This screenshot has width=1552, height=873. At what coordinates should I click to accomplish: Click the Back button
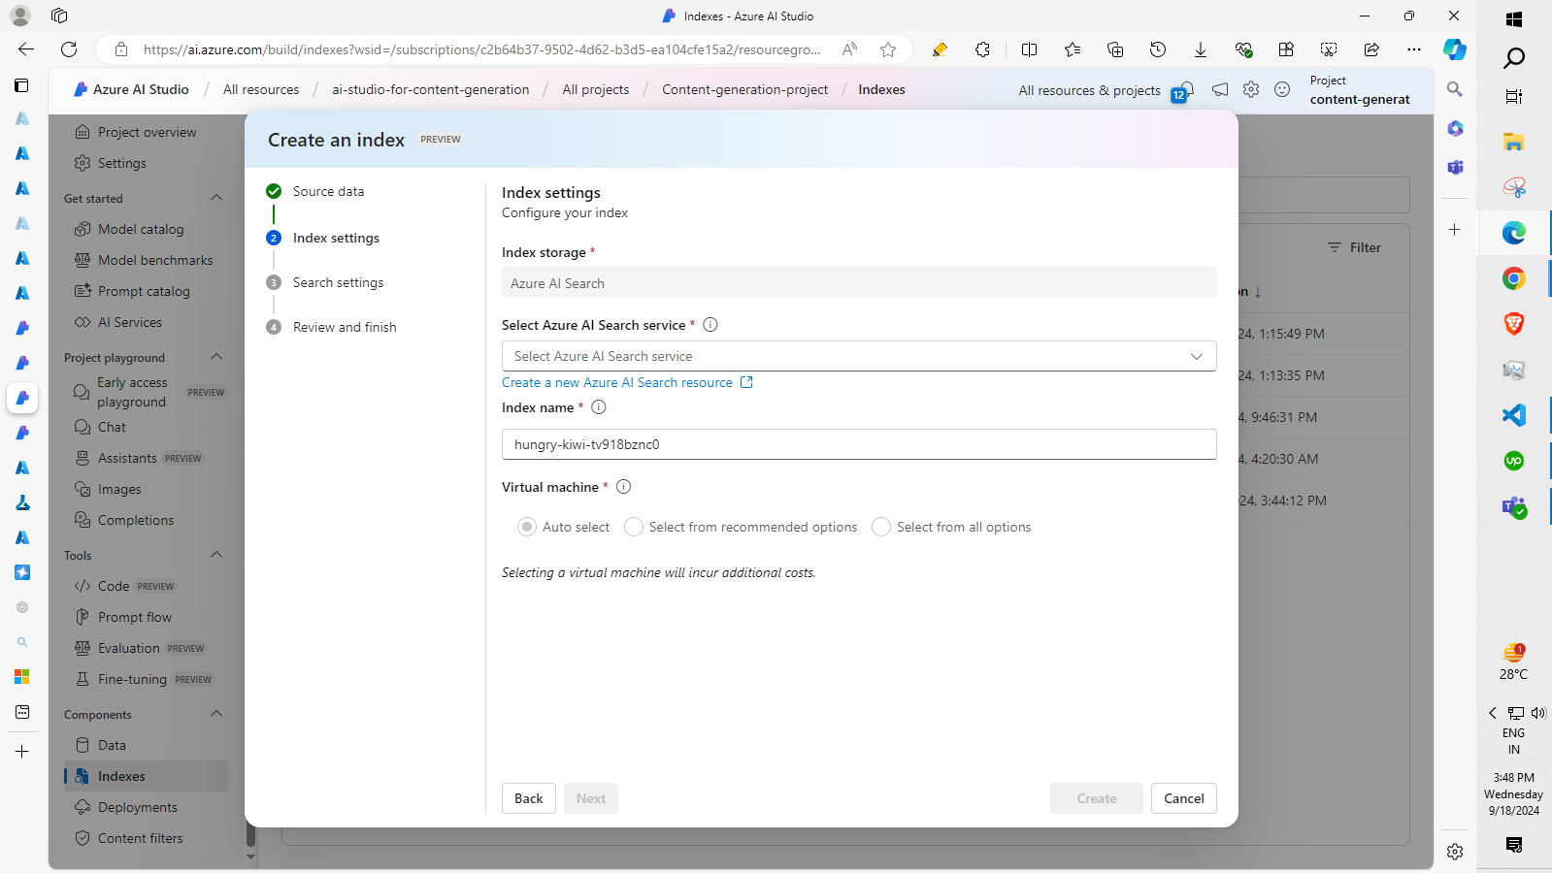coord(529,798)
